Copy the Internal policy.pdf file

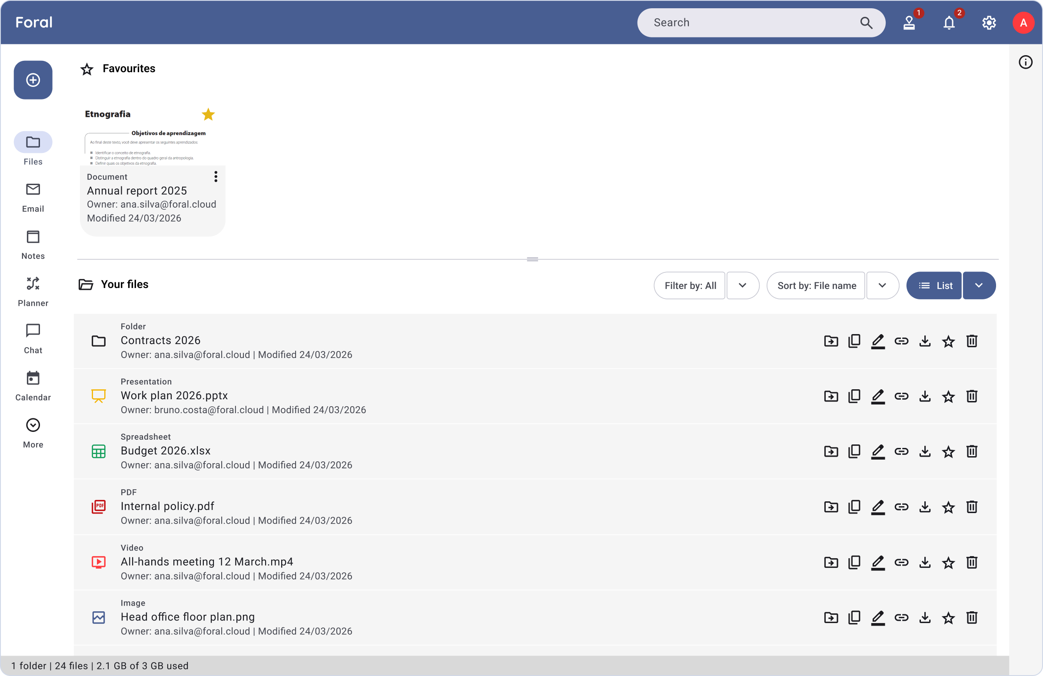854,507
